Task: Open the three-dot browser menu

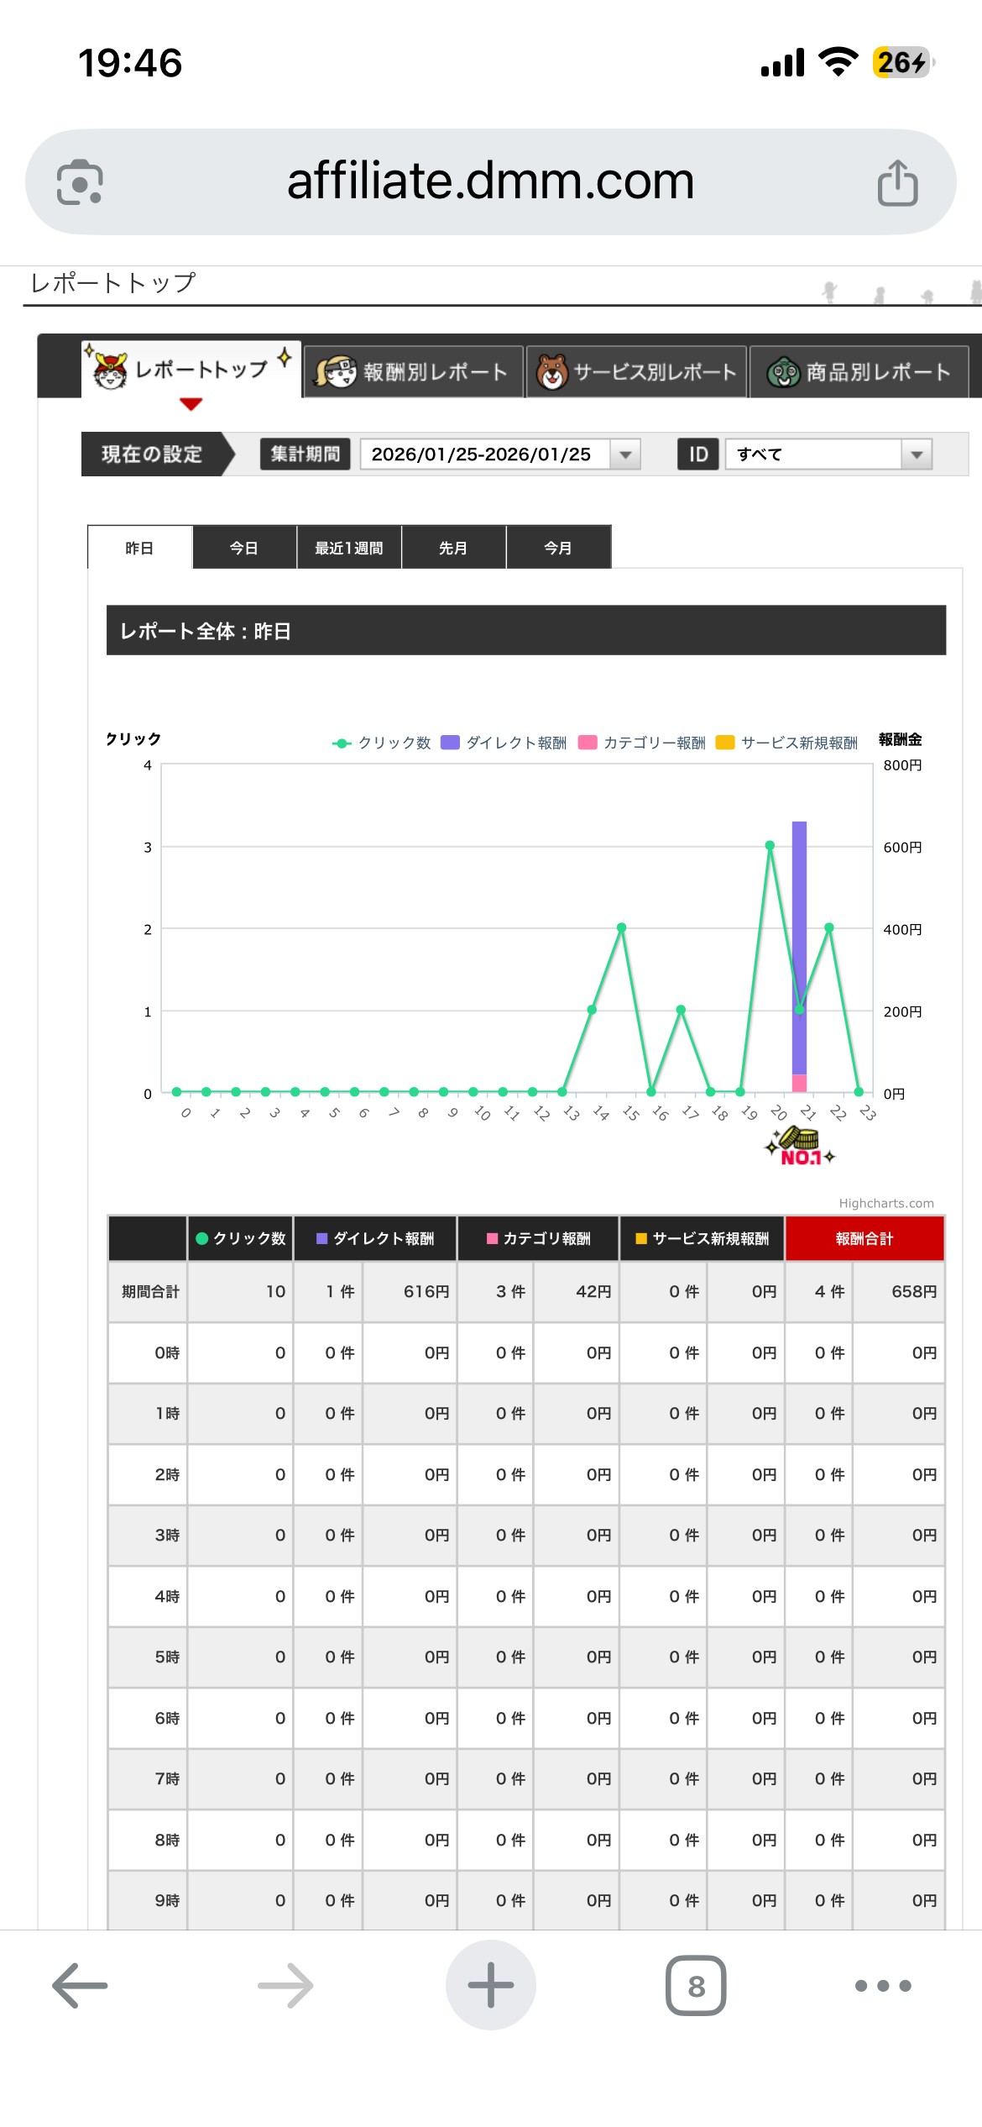Action: tap(882, 1985)
